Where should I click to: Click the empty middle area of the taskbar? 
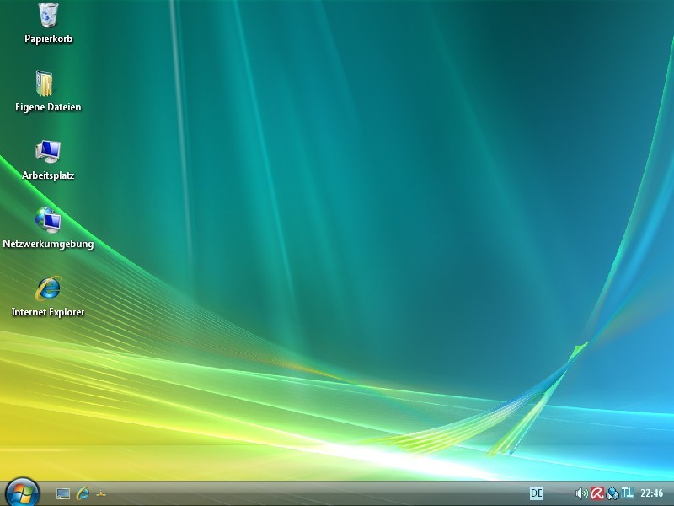pyautogui.click(x=320, y=493)
